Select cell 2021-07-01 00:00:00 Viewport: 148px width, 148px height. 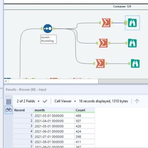[x=54, y=137]
